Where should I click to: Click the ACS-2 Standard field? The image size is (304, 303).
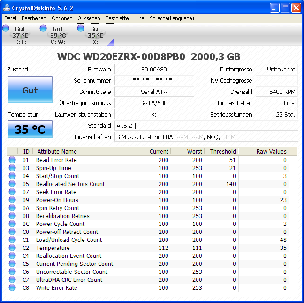click(x=206, y=125)
